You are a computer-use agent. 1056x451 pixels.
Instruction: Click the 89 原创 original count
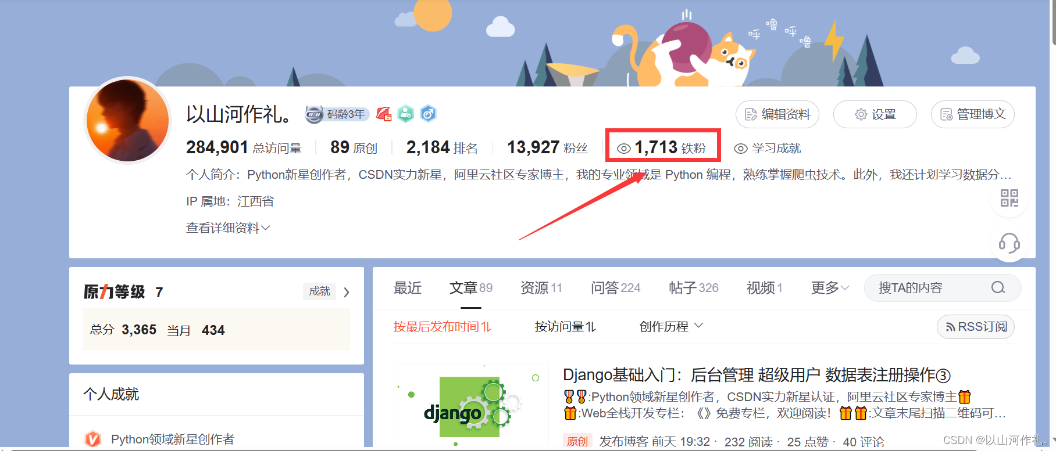354,147
